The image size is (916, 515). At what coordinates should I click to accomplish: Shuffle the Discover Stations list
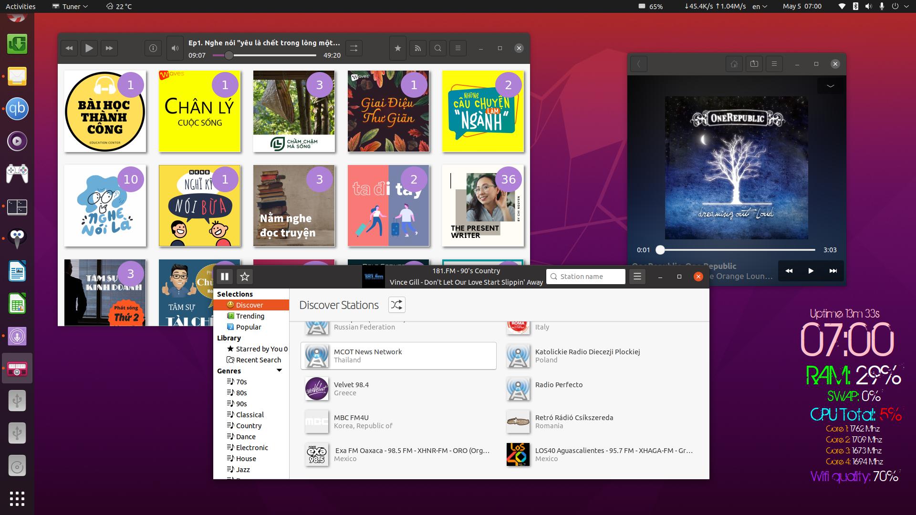[396, 305]
